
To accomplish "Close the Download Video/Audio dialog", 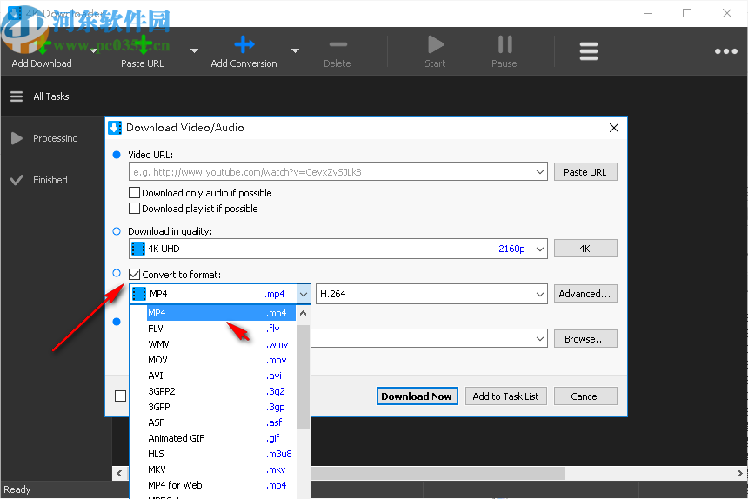I will coord(614,128).
